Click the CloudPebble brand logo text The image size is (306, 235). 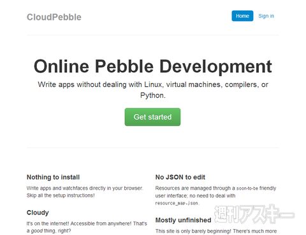(x=54, y=17)
